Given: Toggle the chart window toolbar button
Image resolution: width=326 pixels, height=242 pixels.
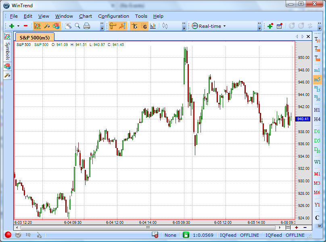Looking at the screenshot, I should pyautogui.click(x=38, y=26).
